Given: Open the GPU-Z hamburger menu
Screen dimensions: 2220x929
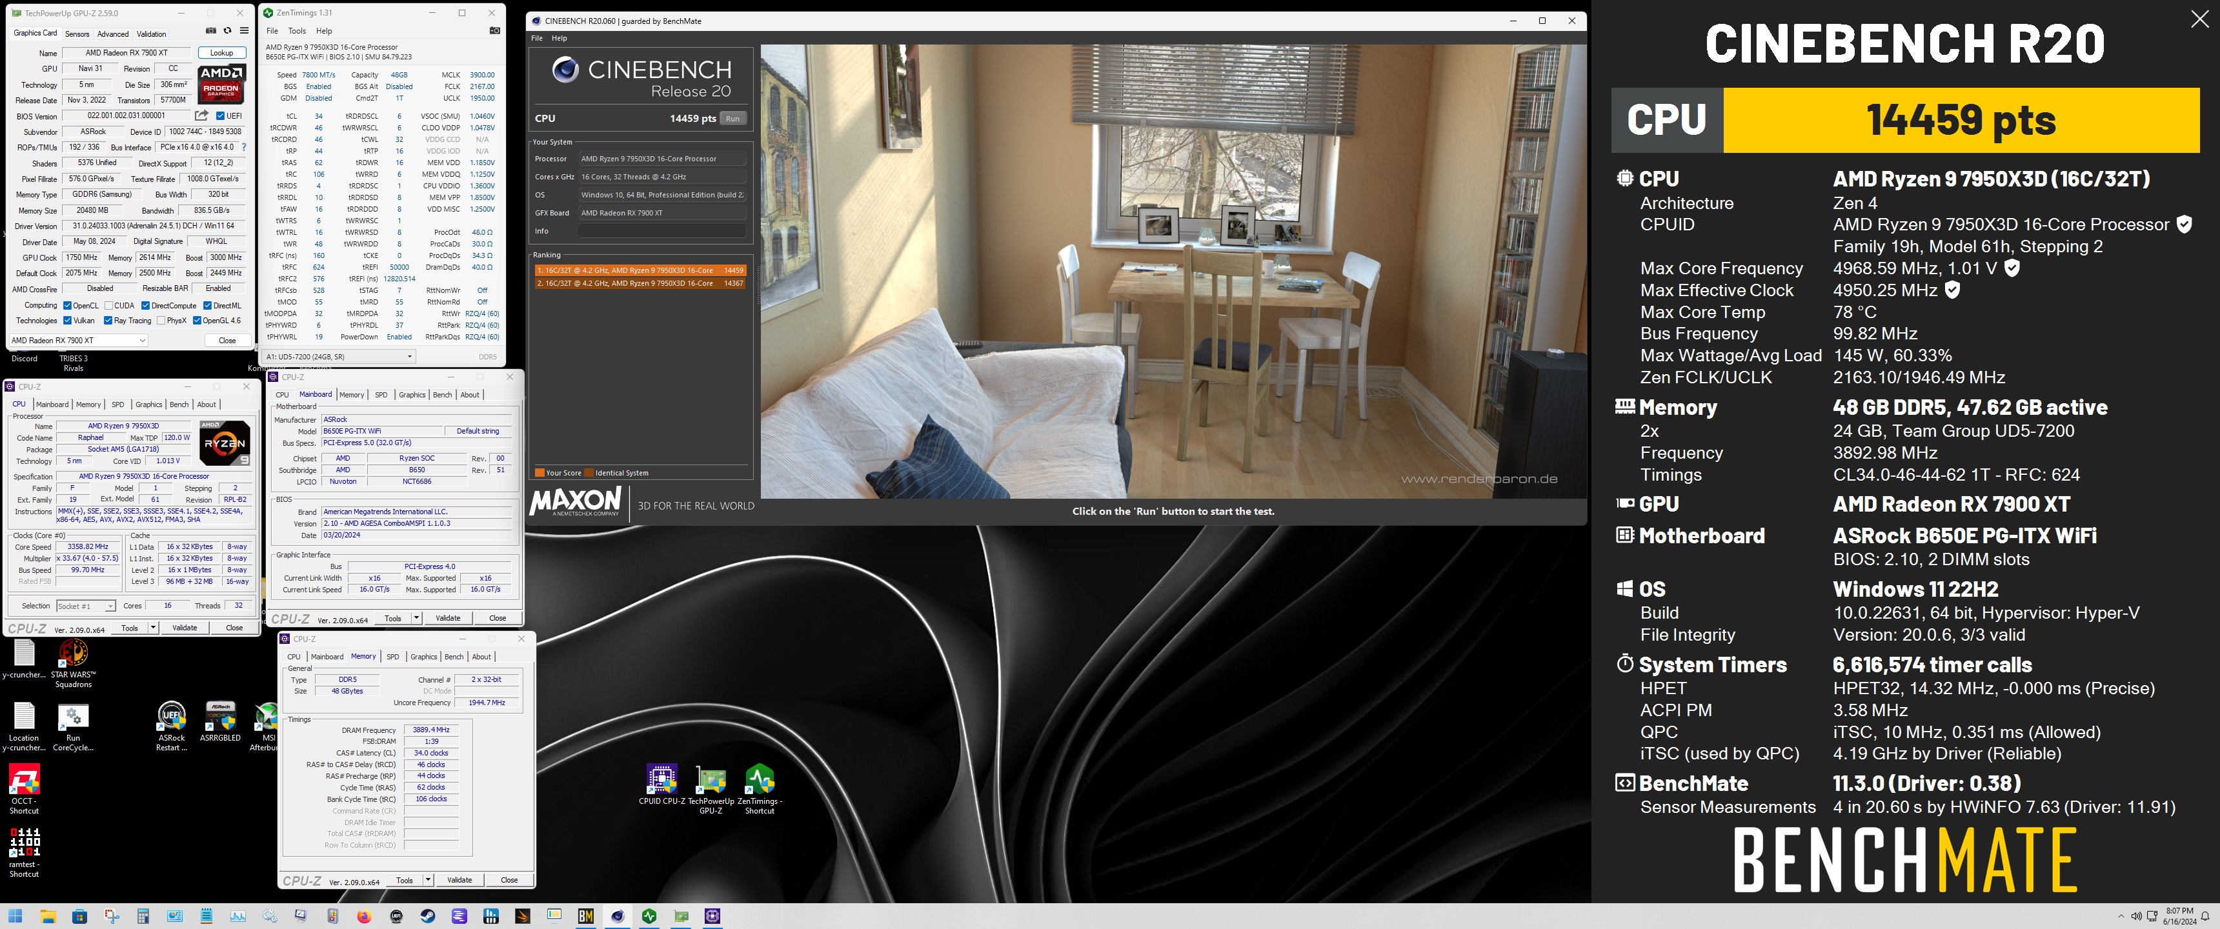Looking at the screenshot, I should coord(244,31).
